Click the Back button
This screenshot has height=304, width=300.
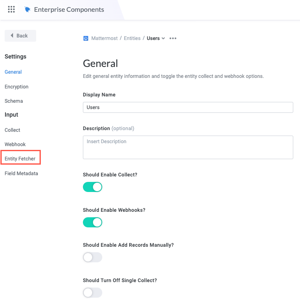(20, 36)
